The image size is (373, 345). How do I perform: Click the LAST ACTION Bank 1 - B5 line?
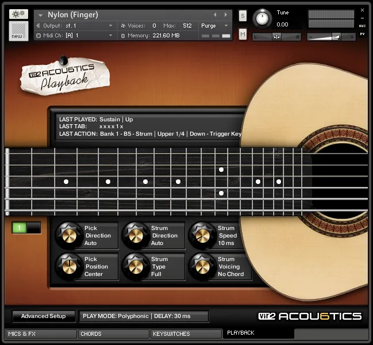click(x=151, y=134)
